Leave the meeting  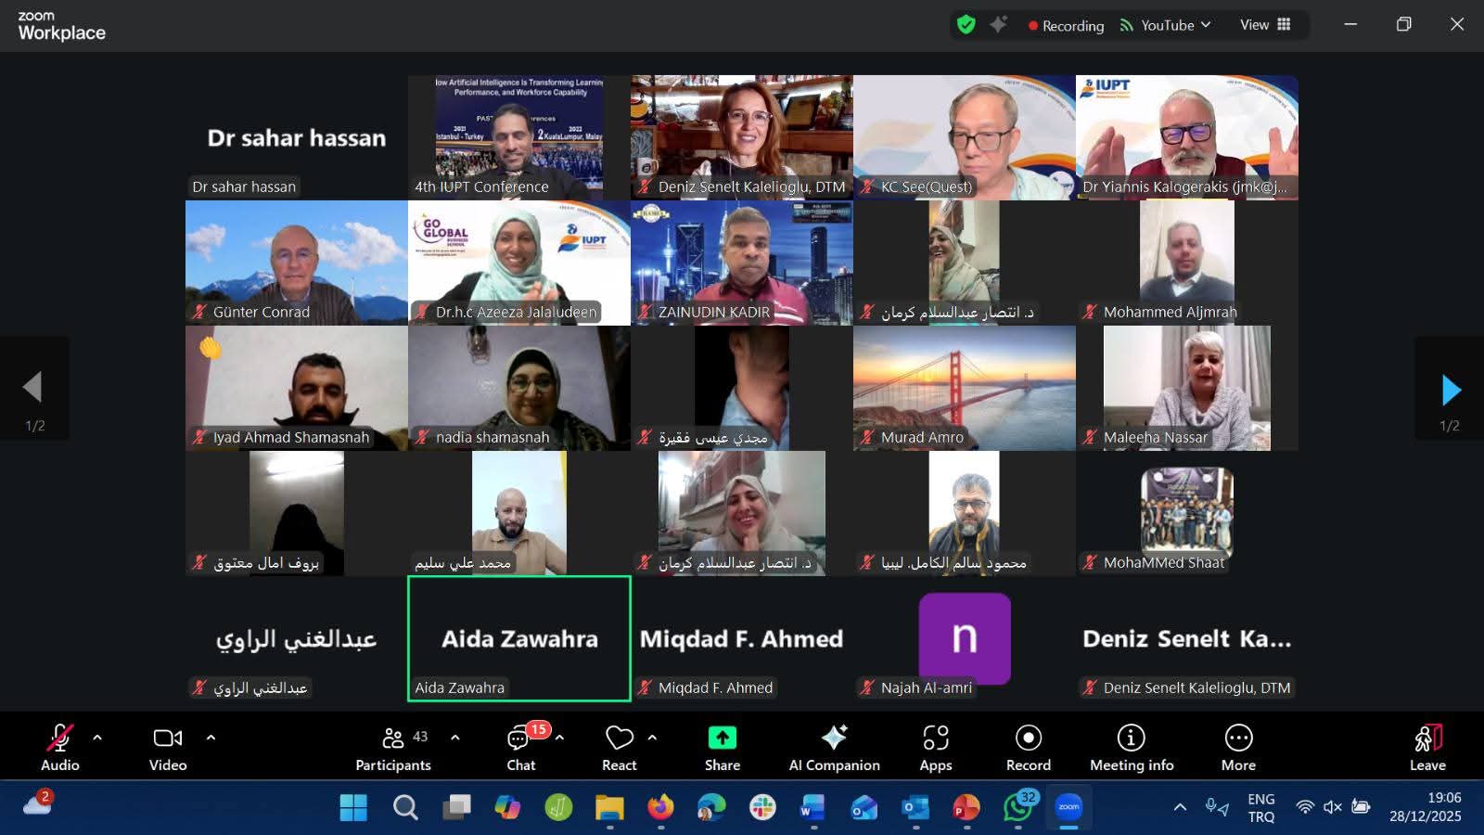(x=1427, y=749)
